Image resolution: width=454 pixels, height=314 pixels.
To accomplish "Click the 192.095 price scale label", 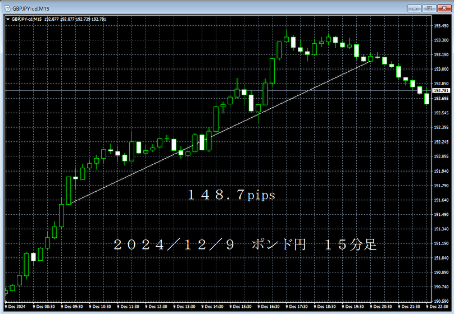I will pyautogui.click(x=441, y=156).
